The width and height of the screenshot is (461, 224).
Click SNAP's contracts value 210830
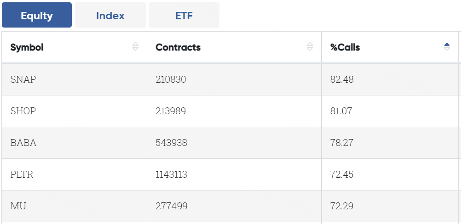(x=171, y=79)
